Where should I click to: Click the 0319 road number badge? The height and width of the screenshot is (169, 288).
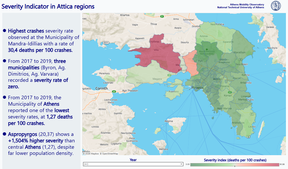(x=106, y=42)
